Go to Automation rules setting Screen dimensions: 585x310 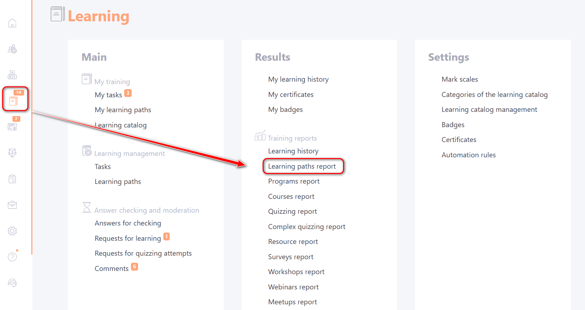[469, 155]
